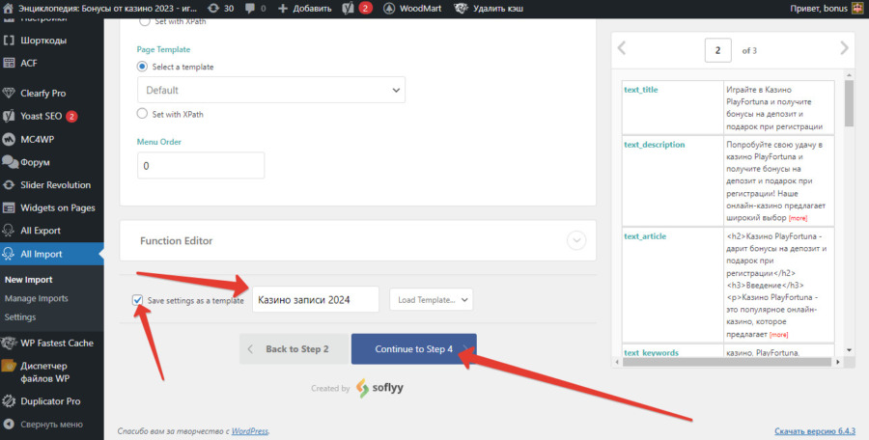Click the record number field showing 2
Image resolution: width=869 pixels, height=440 pixels.
click(x=717, y=50)
